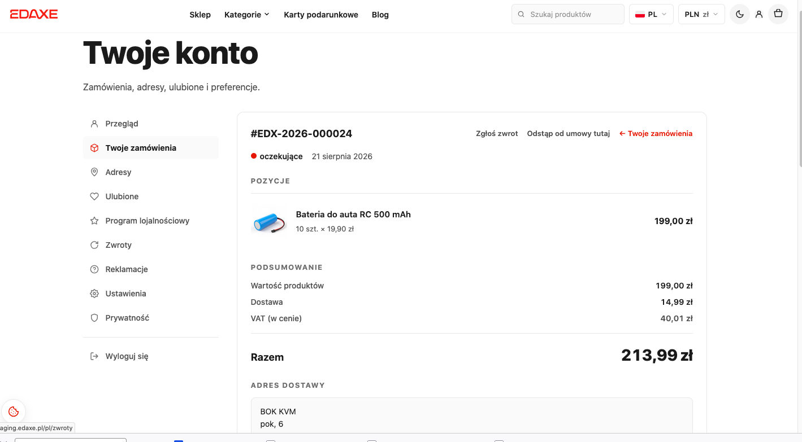Click the Przegląd person icon
802x442 pixels.
coord(94,124)
